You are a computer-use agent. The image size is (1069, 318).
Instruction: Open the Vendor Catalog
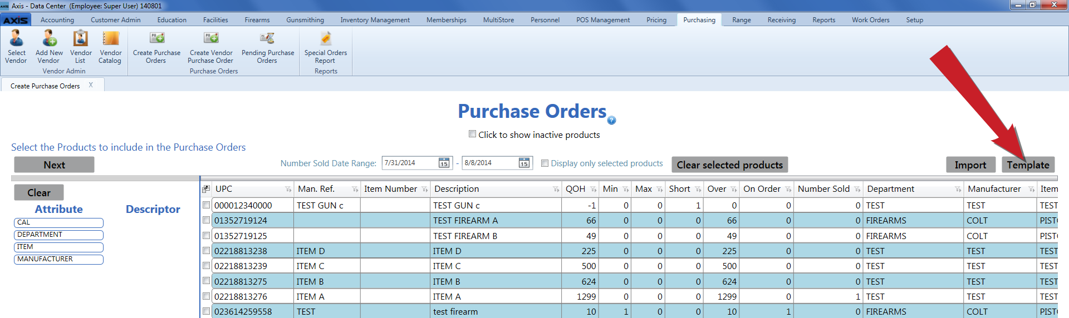pyautogui.click(x=110, y=47)
